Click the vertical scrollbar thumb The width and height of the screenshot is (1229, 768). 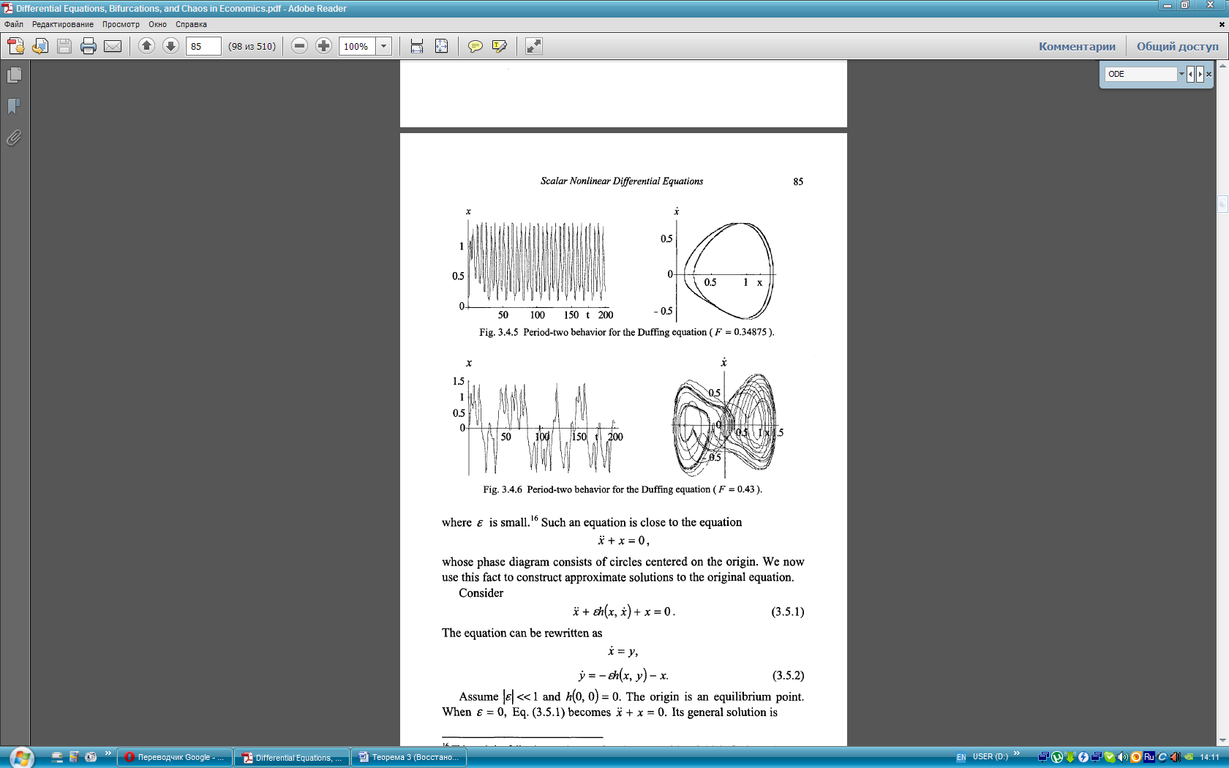pos(1222,204)
